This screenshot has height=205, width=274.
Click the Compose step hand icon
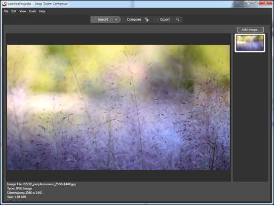pos(147,20)
